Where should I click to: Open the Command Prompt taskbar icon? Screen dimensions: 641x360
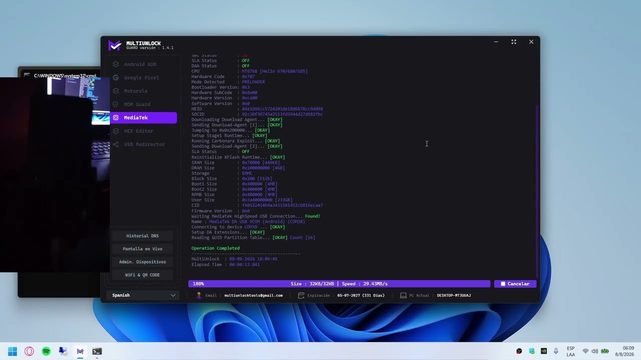97,351
